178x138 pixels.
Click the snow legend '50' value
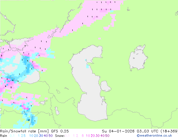pos(107,136)
